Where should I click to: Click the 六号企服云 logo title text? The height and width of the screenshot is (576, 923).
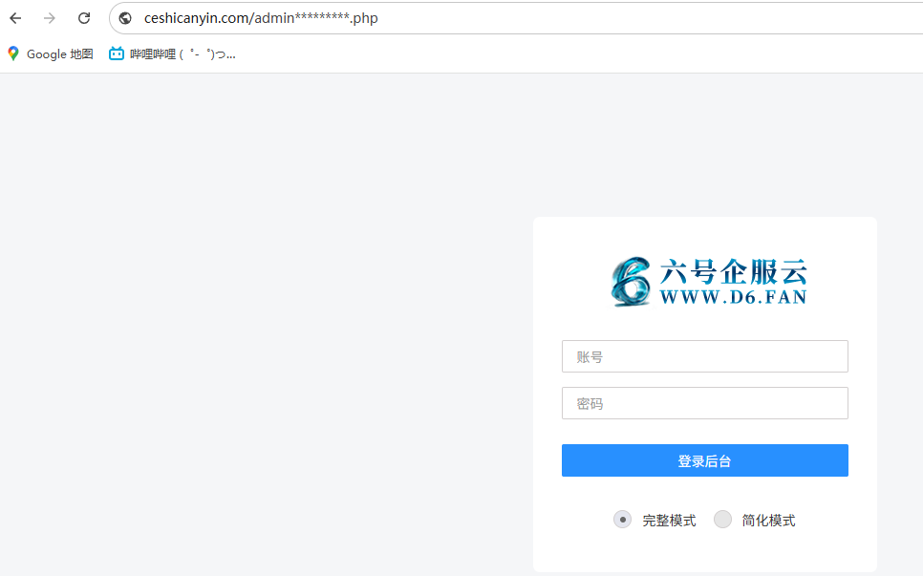(733, 272)
